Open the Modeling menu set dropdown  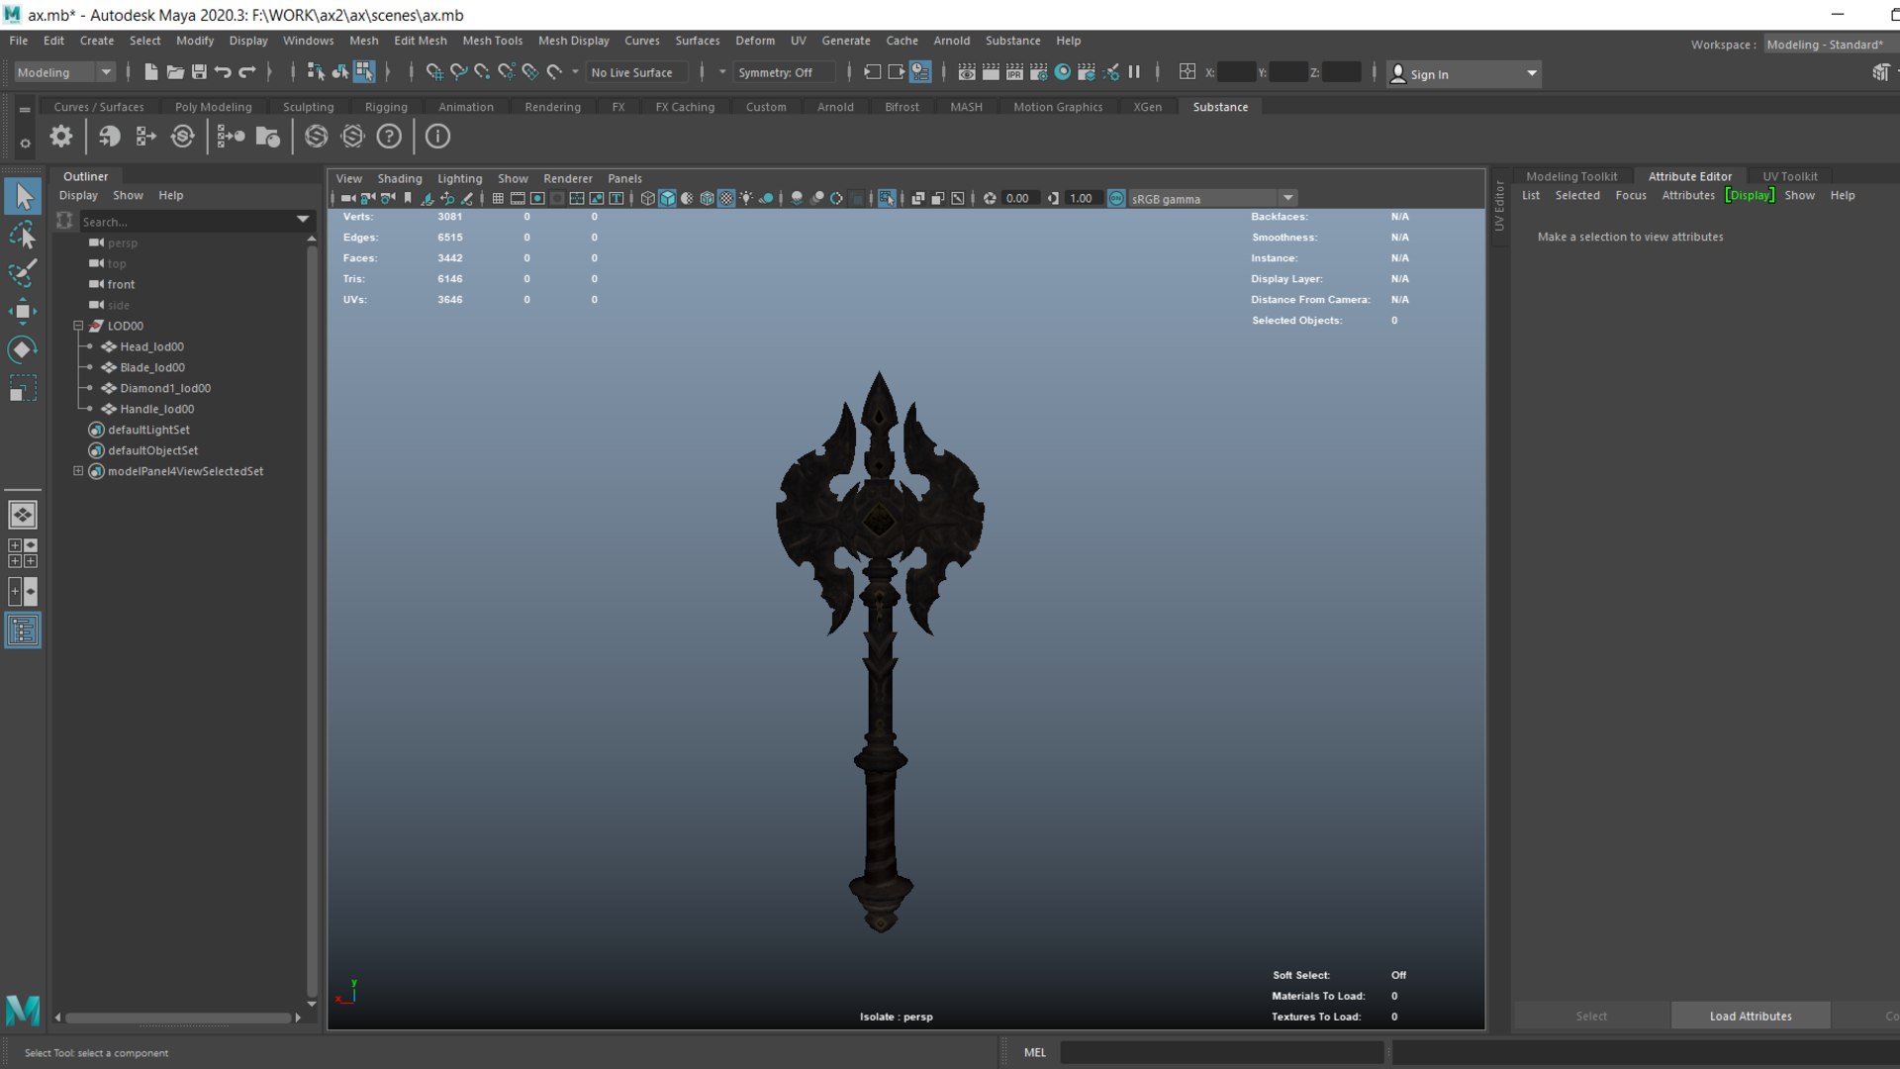(64, 72)
